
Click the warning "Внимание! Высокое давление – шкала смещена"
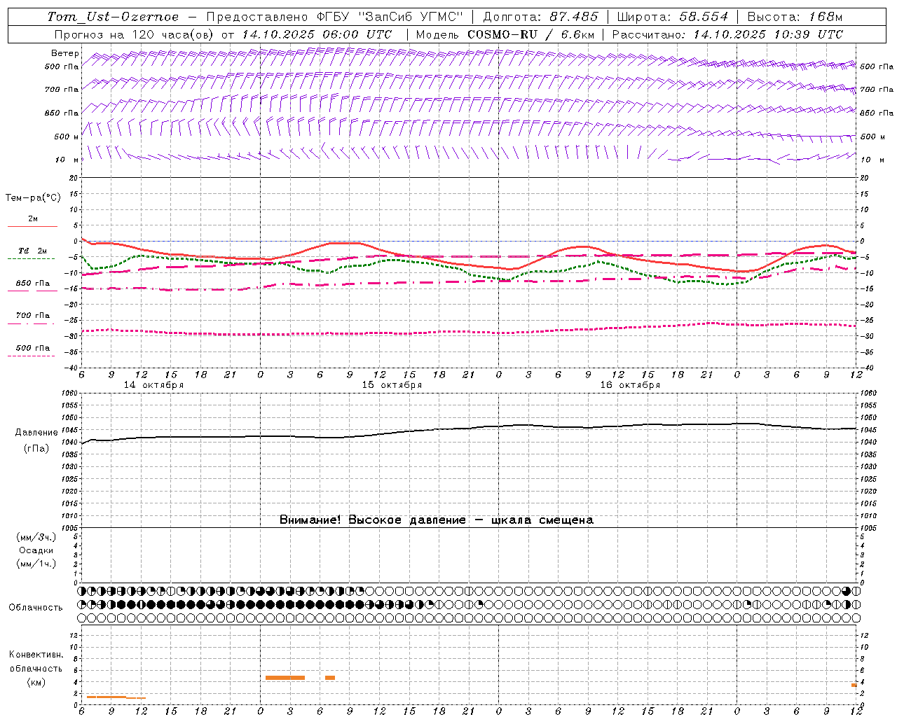coord(437,520)
